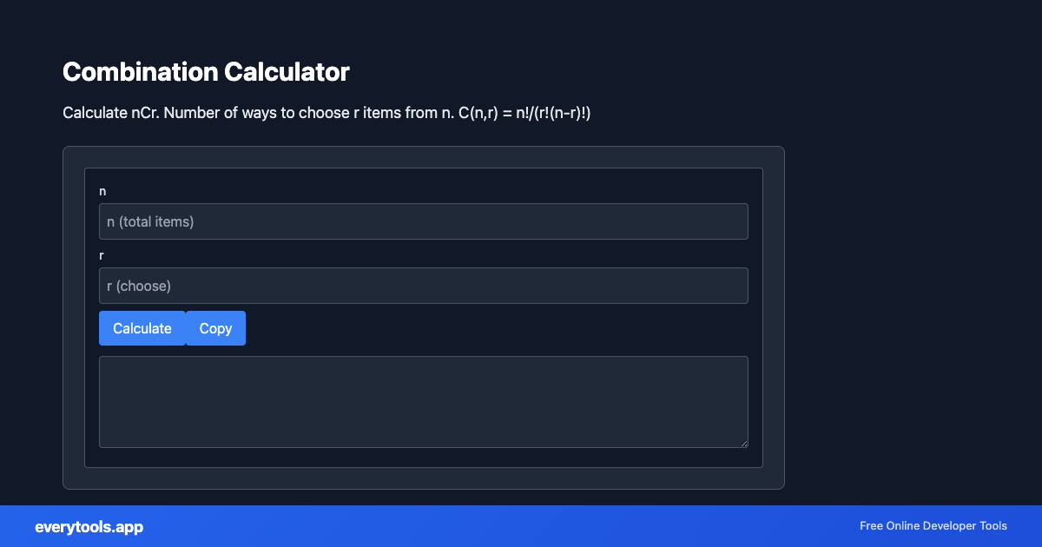The height and width of the screenshot is (547, 1042).
Task: Click the 'n (total items)' input field
Action: 424,221
